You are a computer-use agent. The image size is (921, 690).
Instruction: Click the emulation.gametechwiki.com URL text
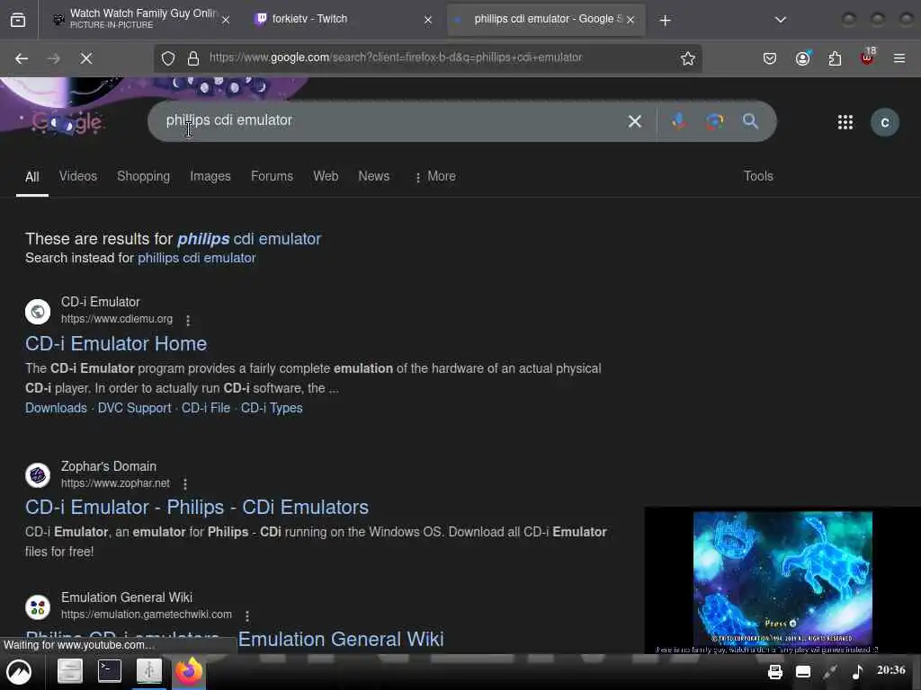tap(147, 615)
